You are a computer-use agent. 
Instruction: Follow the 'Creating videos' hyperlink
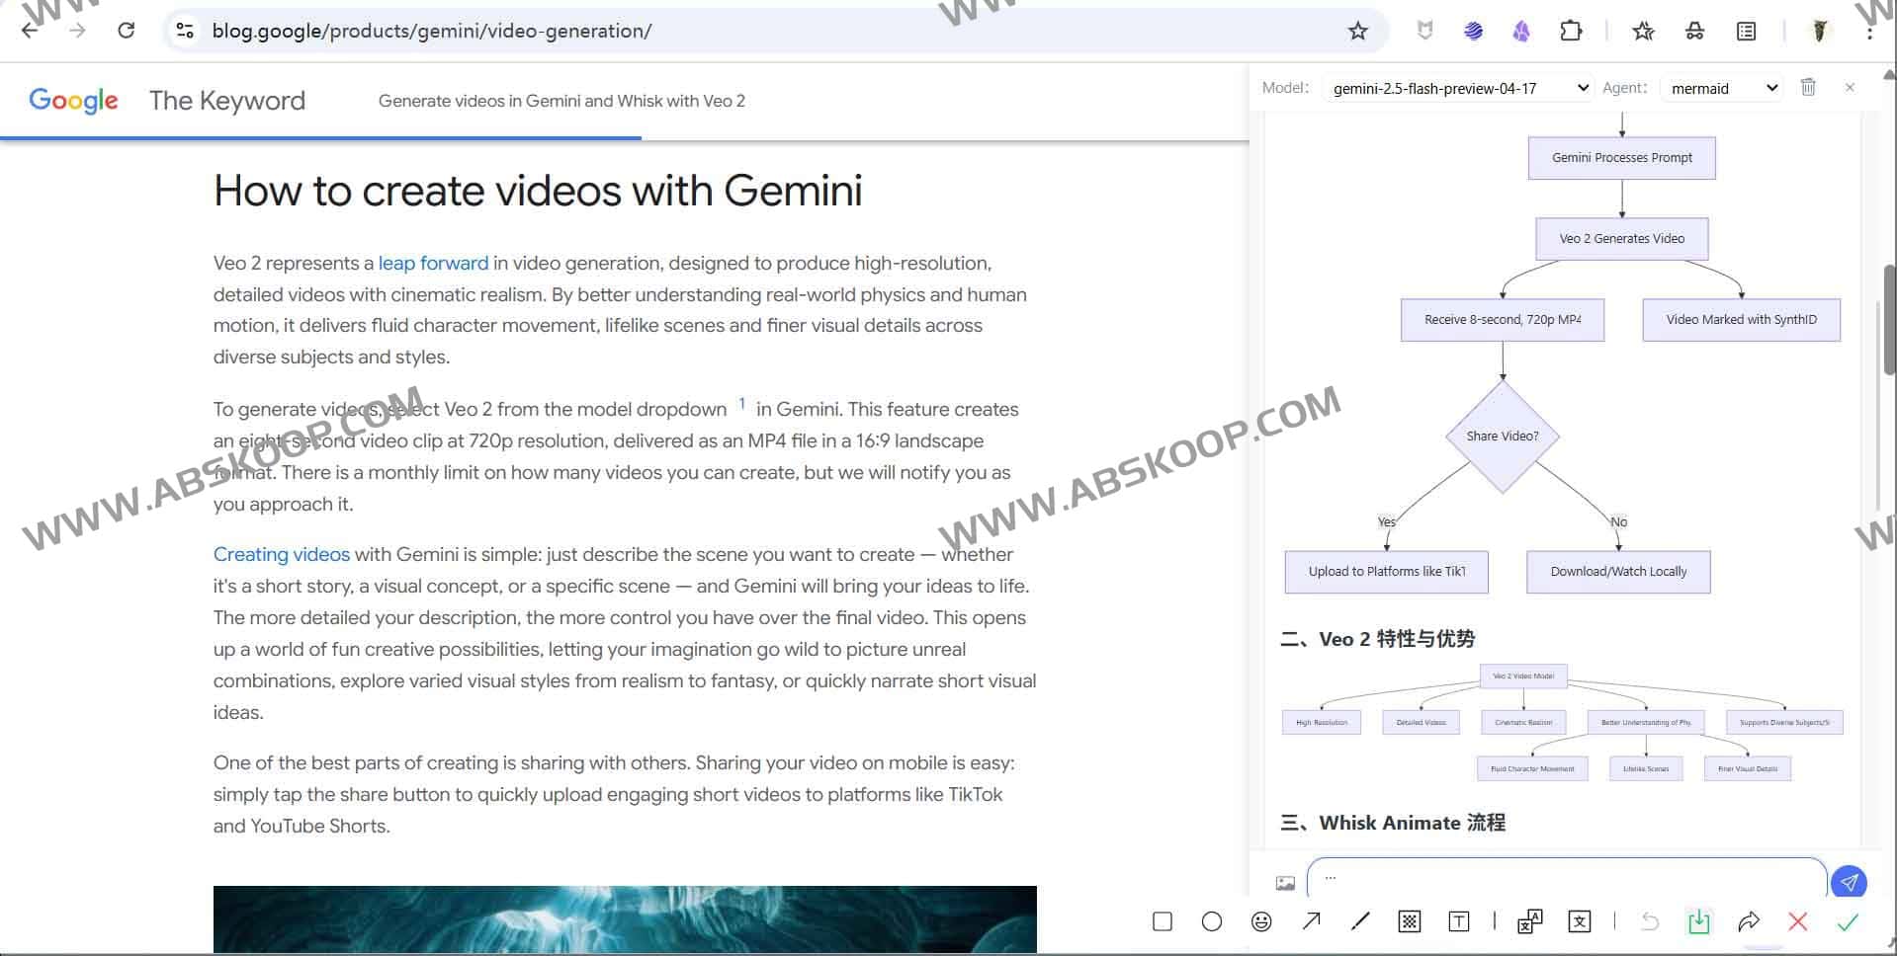(x=281, y=554)
